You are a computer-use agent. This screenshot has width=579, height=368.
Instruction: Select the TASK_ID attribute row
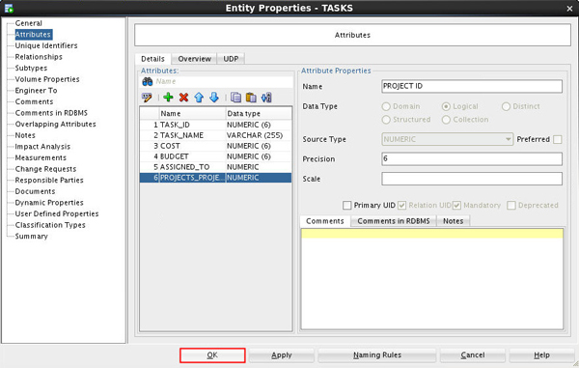pyautogui.click(x=215, y=125)
